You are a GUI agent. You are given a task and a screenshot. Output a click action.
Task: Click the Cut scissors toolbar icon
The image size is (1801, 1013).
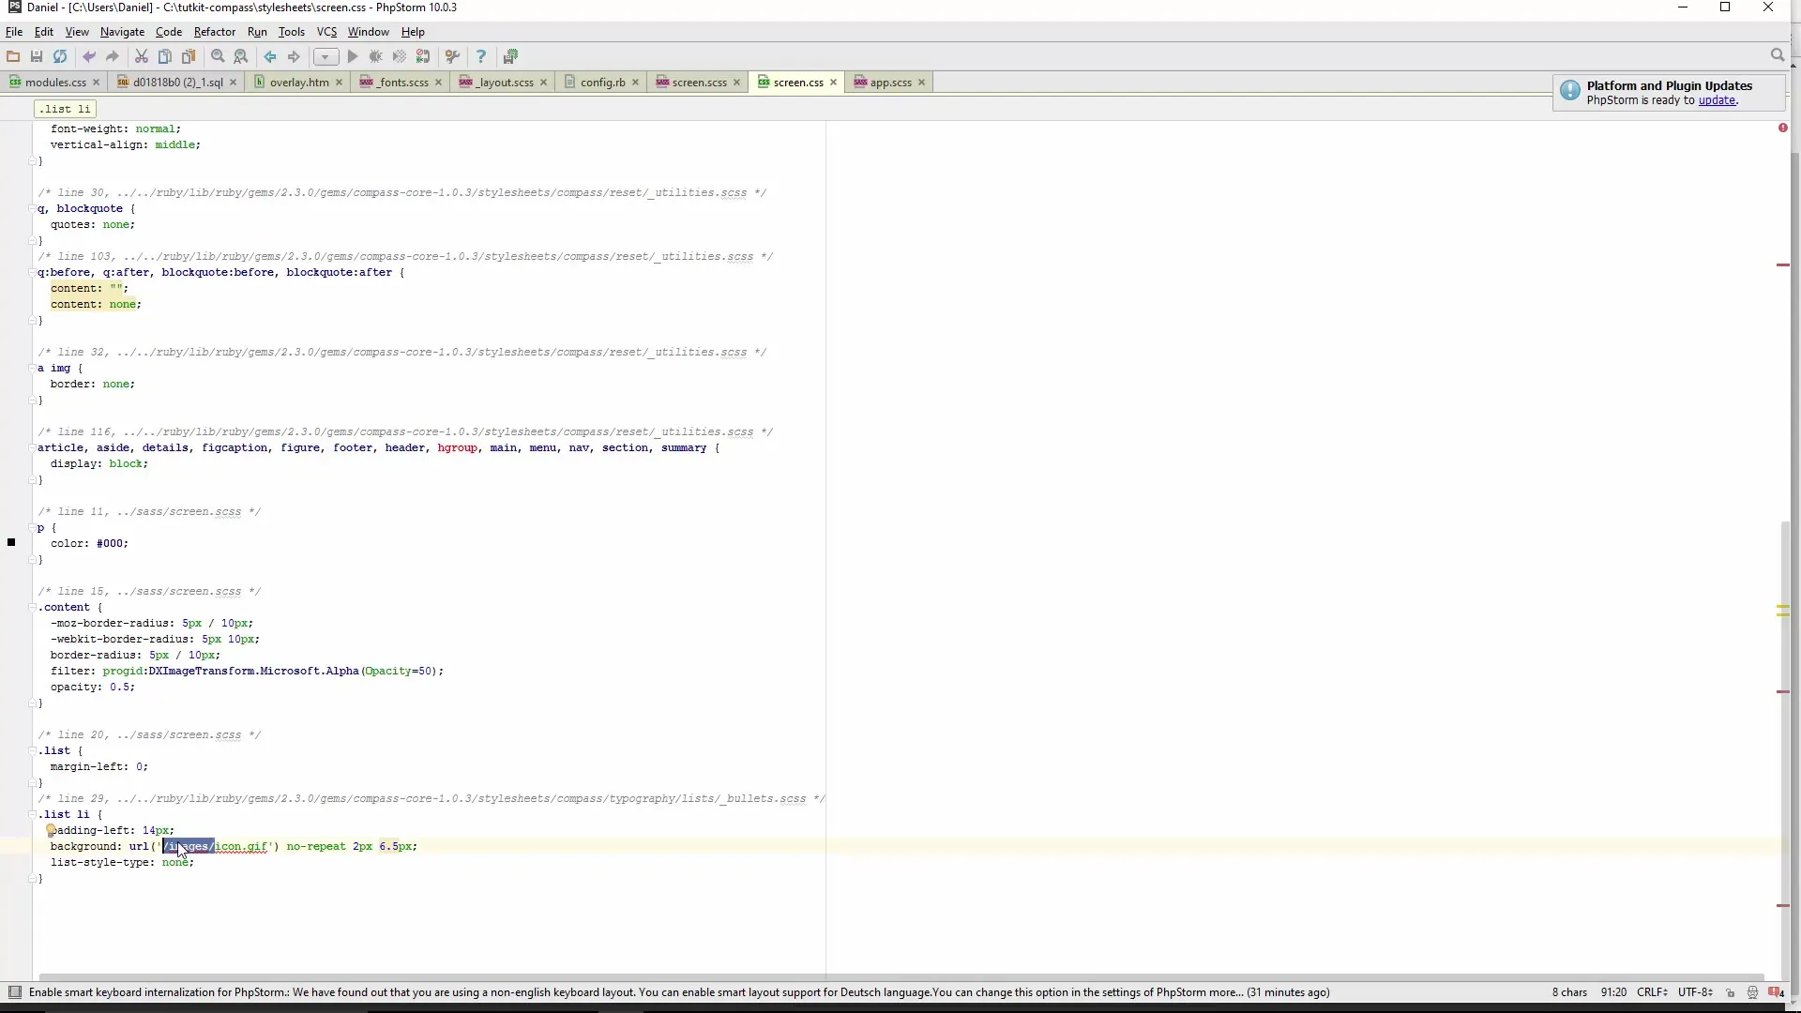pos(142,56)
